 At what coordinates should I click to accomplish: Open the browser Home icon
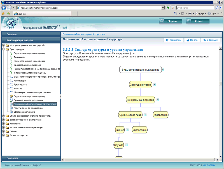(x=176, y=13)
